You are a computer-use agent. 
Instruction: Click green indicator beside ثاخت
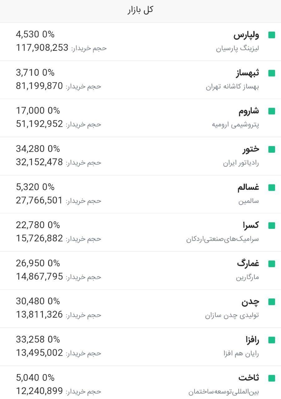(272, 378)
